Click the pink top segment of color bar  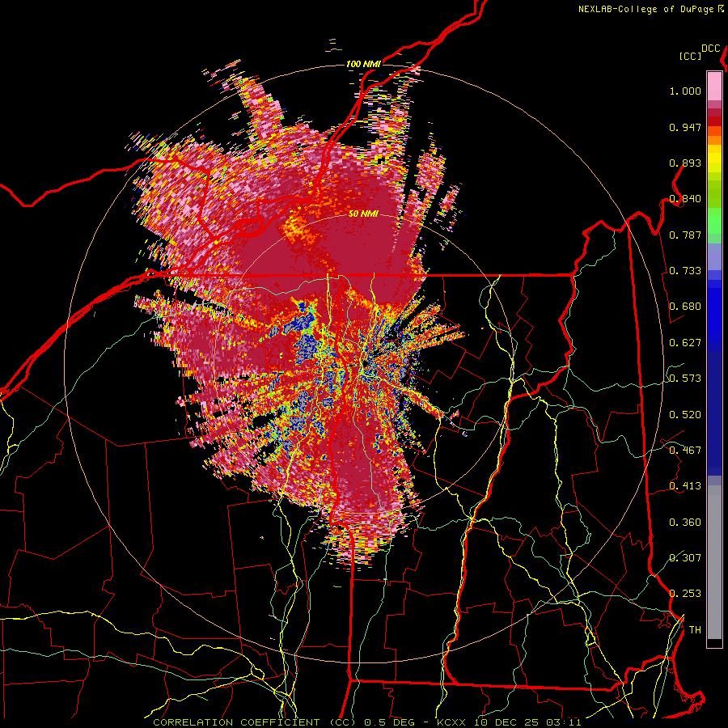[x=714, y=86]
